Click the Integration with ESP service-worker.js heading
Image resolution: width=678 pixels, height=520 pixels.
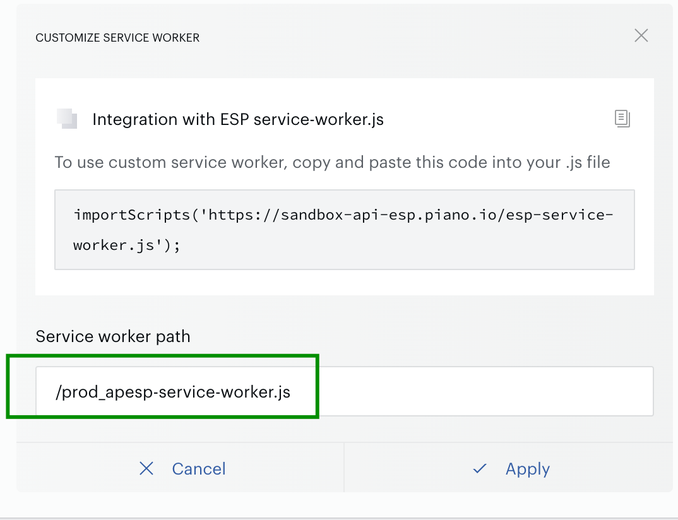[238, 119]
